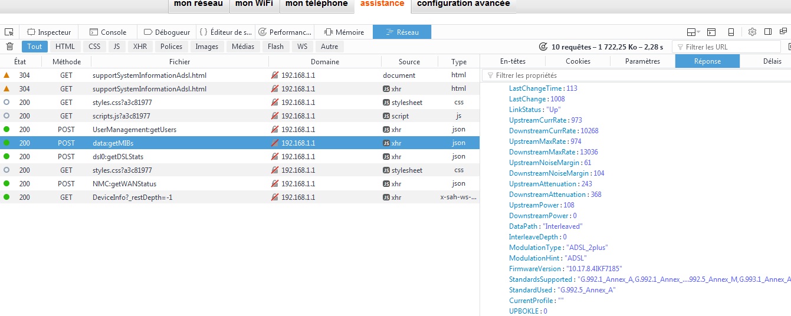The width and height of the screenshot is (791, 316).
Task: Start performance analysis via stopwatch icon
Action: 543,47
